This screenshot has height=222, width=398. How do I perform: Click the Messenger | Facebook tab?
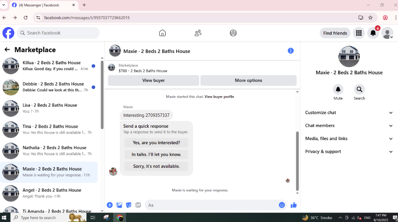click(44, 5)
